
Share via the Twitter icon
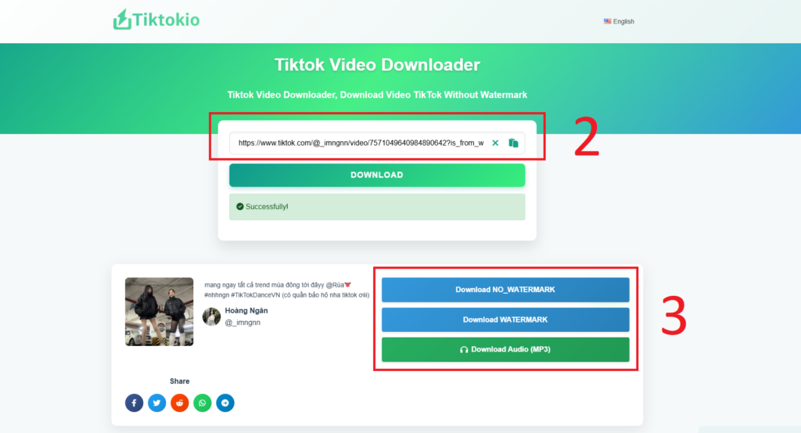coord(156,403)
